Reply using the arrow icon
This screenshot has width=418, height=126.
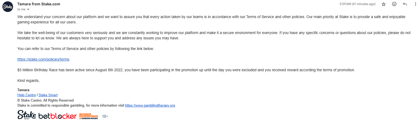405,4
